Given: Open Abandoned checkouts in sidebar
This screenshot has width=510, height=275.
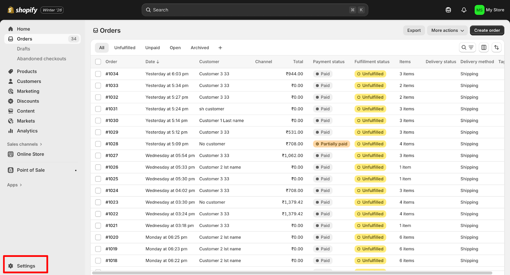Looking at the screenshot, I should tap(41, 59).
